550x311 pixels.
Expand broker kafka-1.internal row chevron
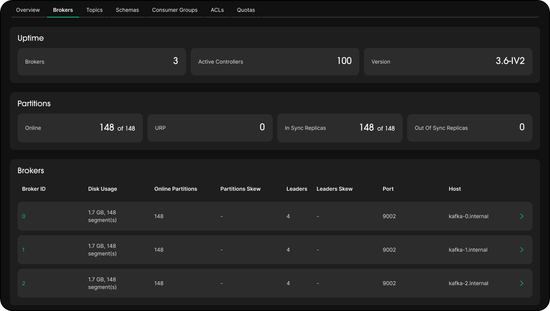point(521,250)
